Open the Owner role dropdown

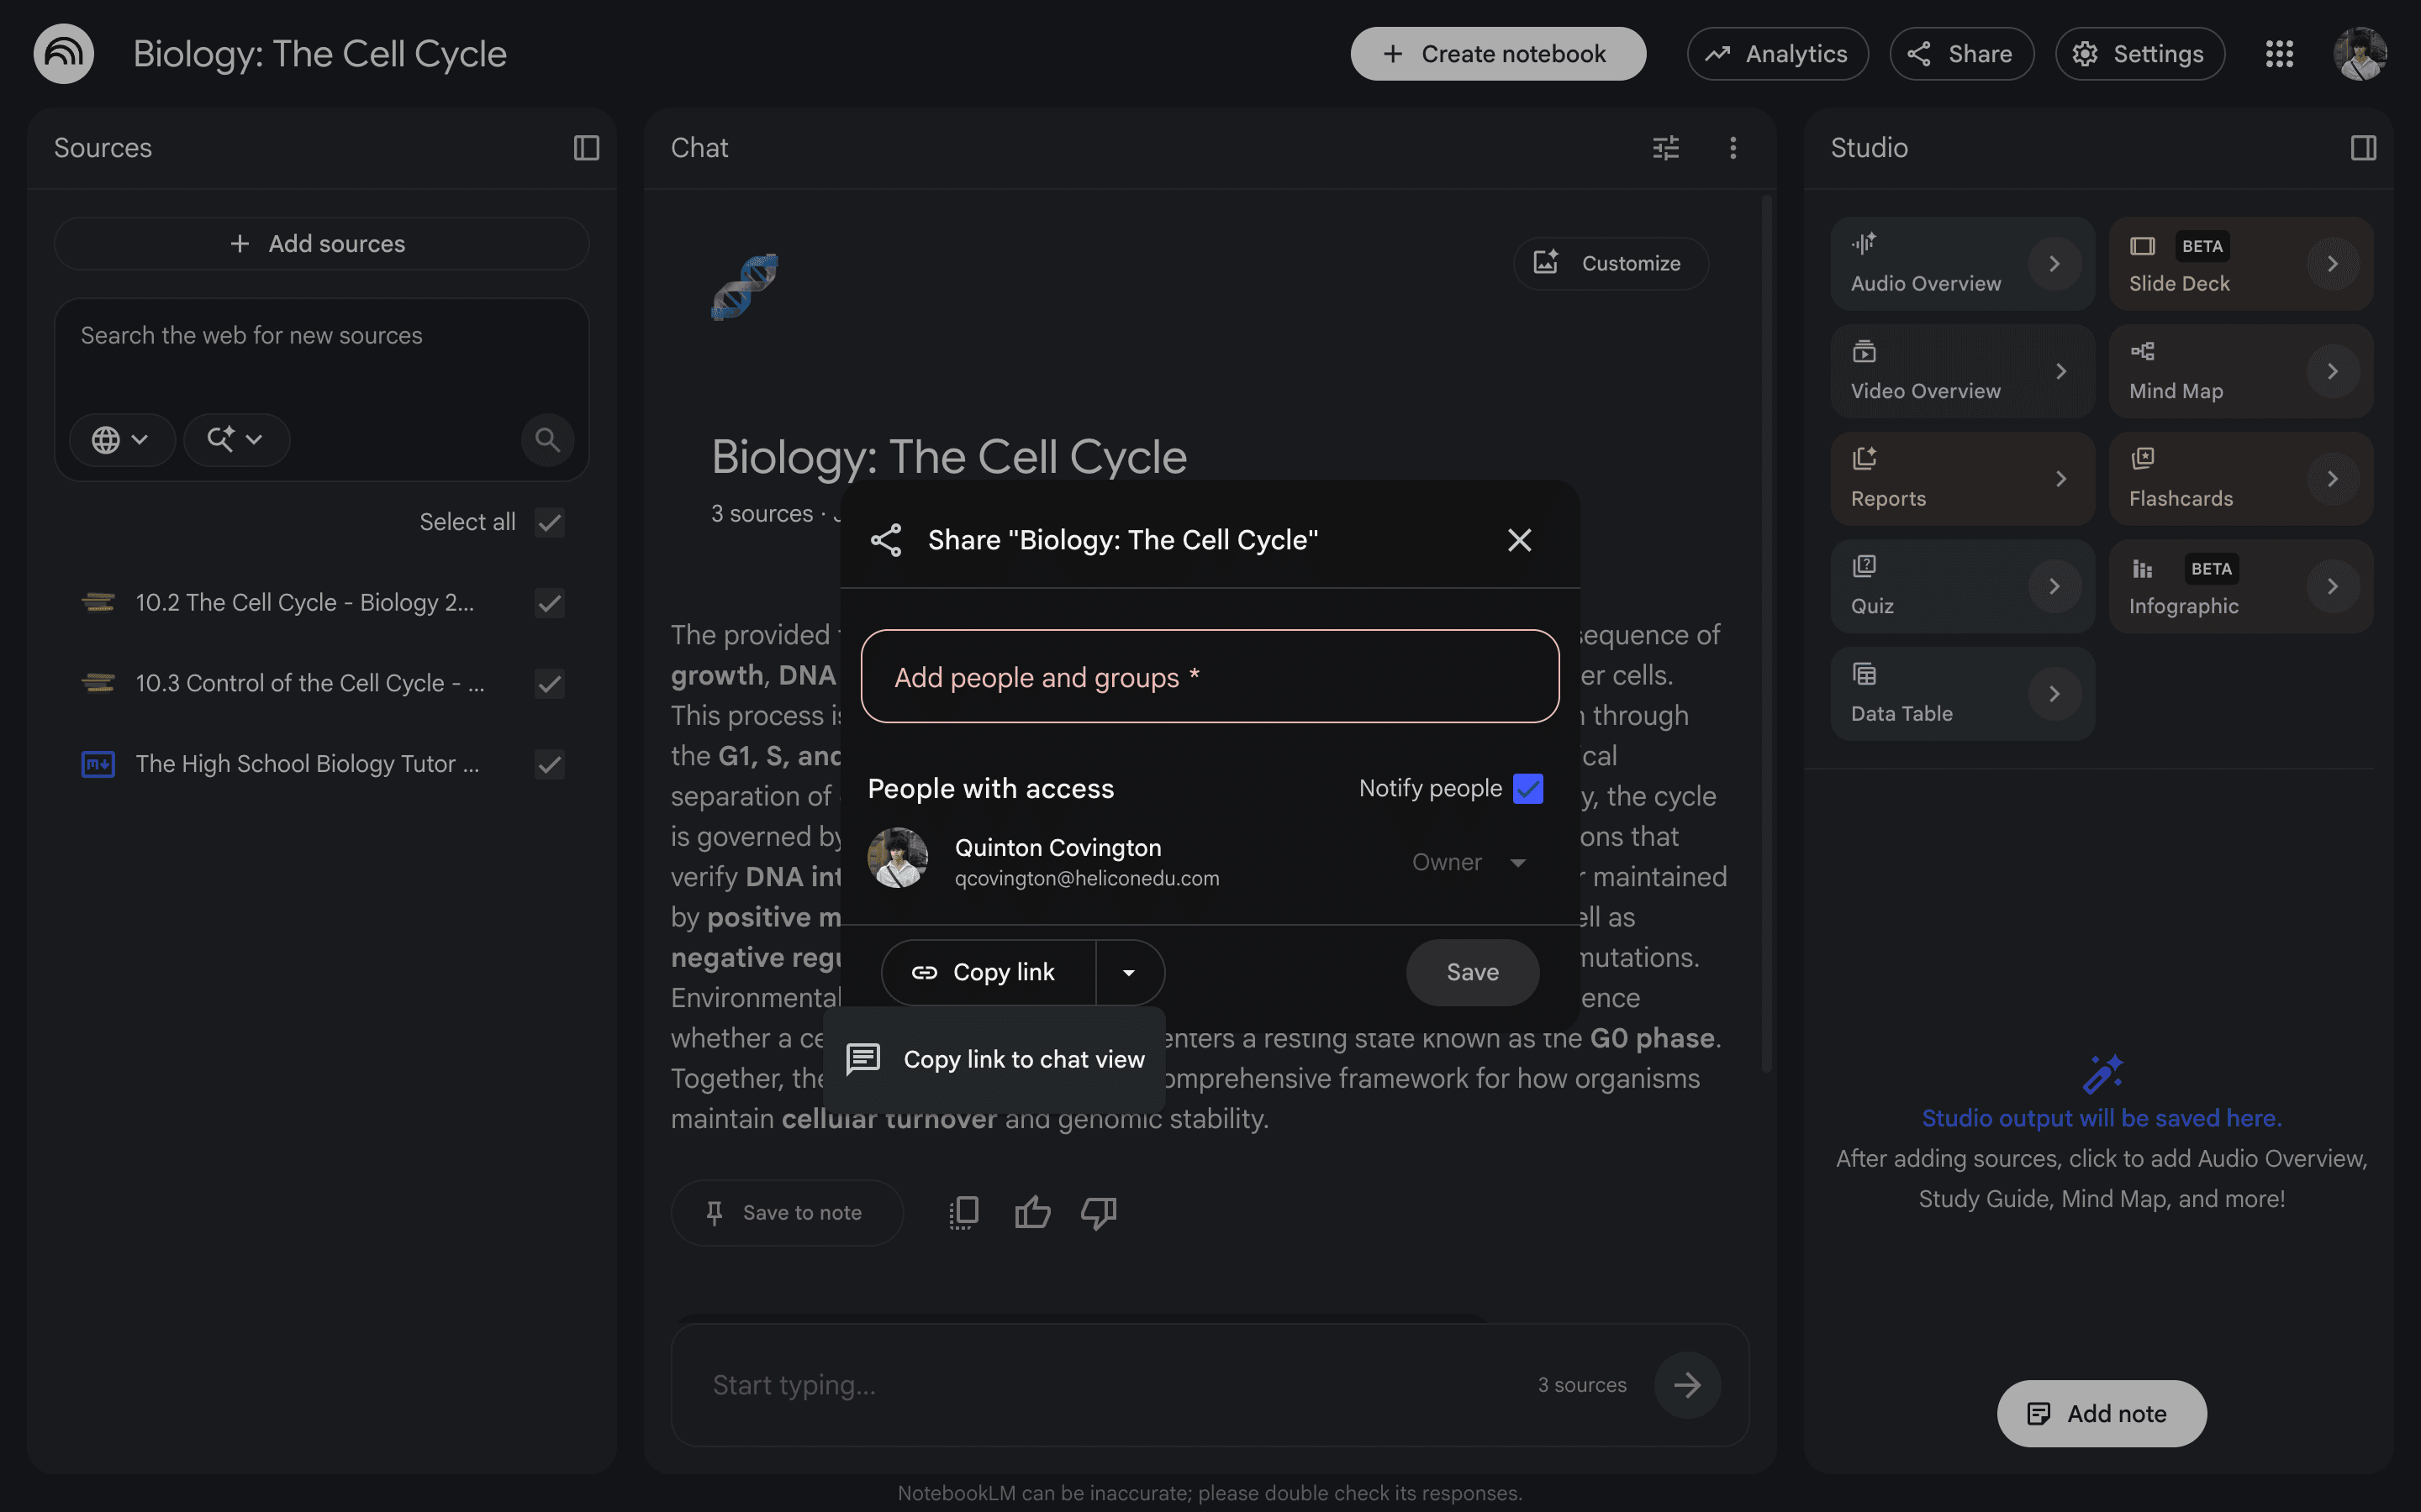(1469, 862)
